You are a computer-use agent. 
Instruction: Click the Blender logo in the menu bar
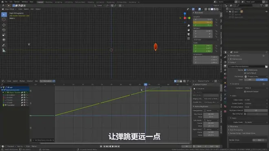(2, 2)
